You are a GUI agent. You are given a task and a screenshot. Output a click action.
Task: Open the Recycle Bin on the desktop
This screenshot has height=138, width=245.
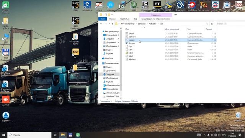[238, 117]
